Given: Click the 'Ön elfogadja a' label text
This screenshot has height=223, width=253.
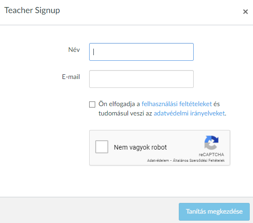Looking at the screenshot, I should pos(119,104).
